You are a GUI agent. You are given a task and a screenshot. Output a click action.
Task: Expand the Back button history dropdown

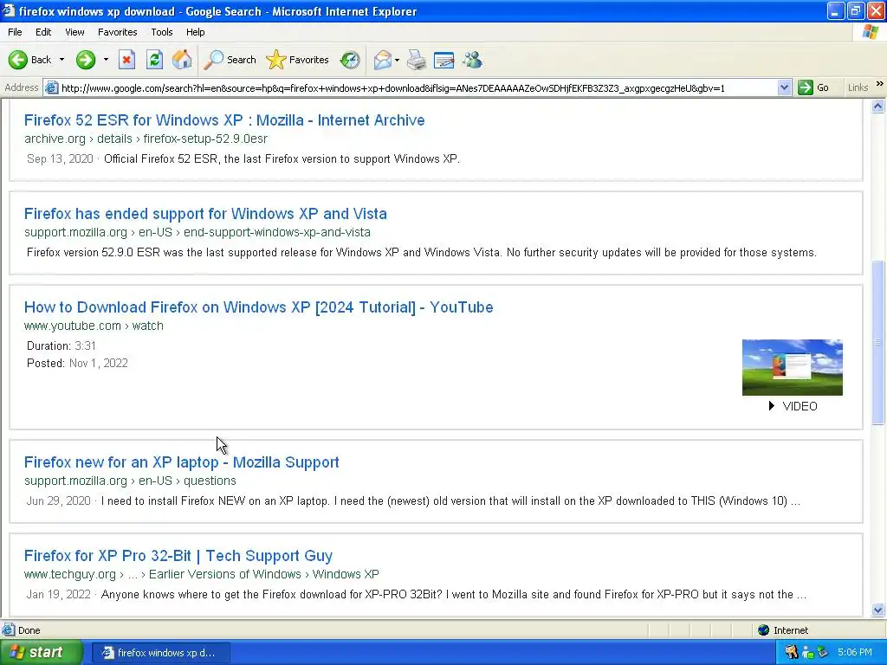(62, 60)
